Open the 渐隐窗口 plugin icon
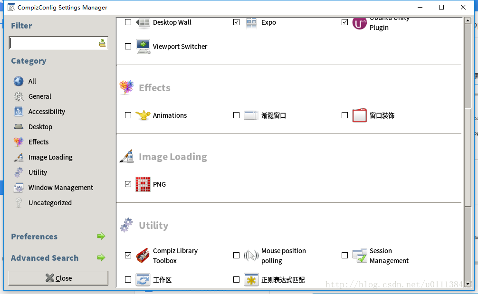This screenshot has height=294, width=478. (251, 115)
